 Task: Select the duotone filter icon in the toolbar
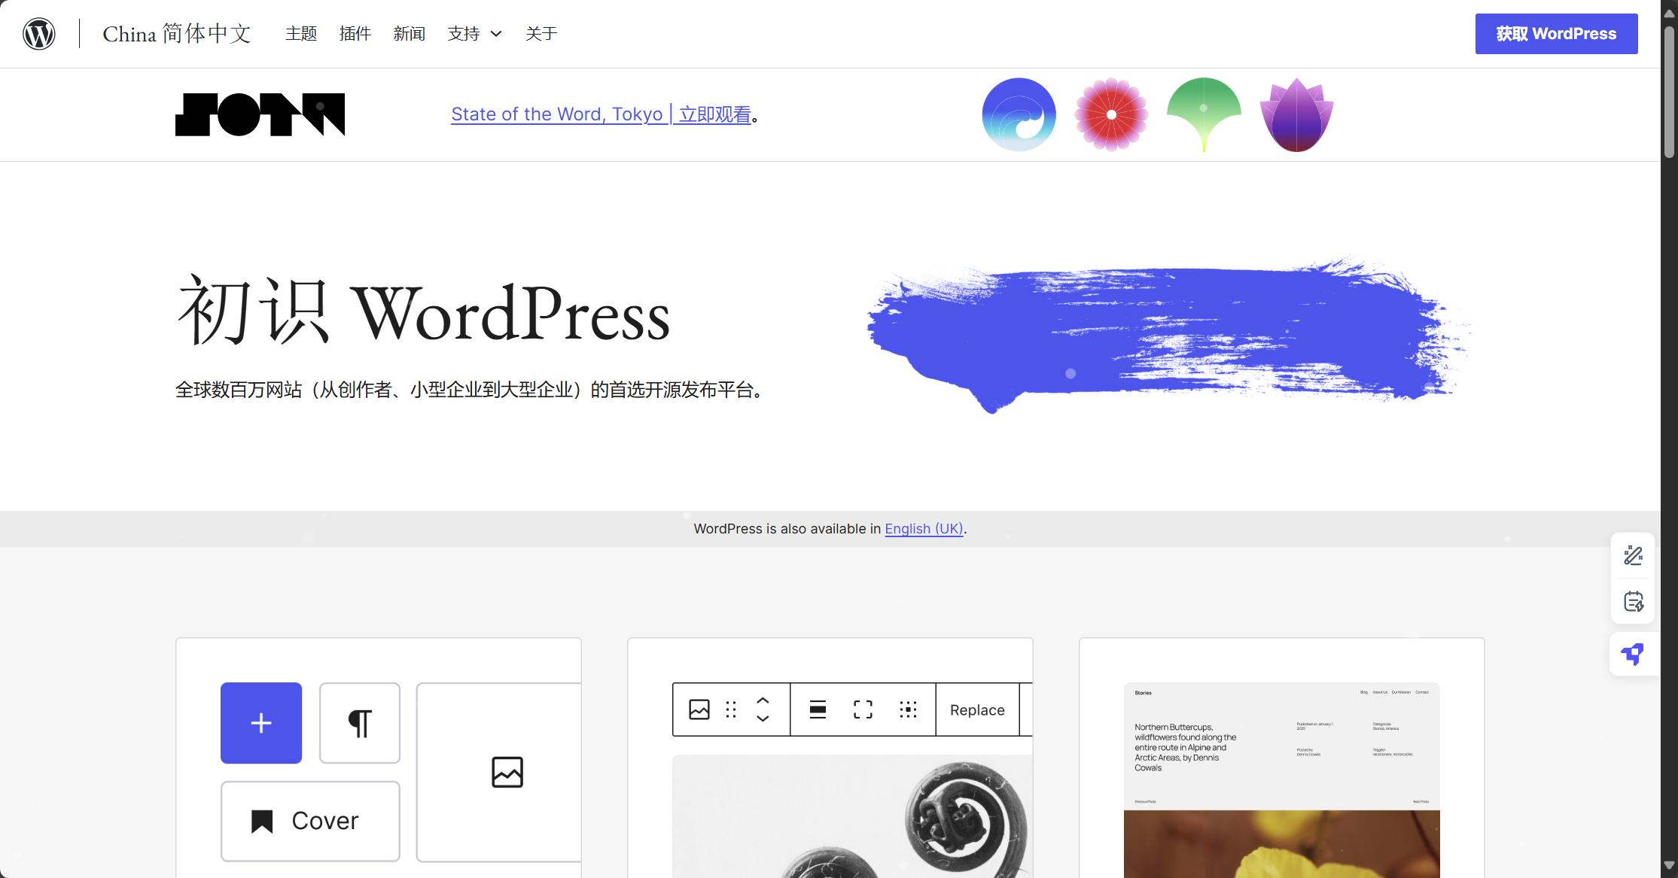(909, 709)
